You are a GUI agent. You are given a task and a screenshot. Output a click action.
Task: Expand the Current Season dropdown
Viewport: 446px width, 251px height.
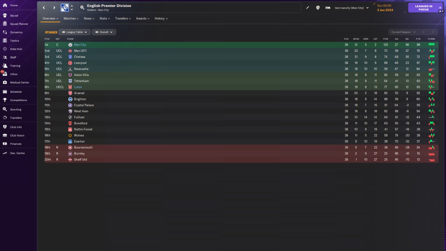point(403,32)
